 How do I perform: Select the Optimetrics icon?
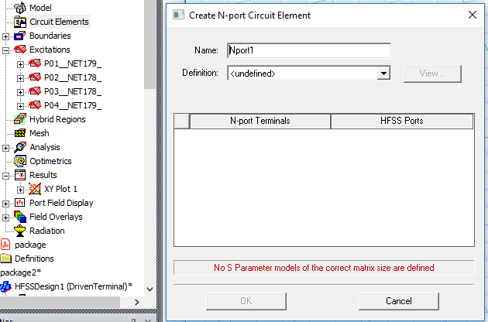(21, 161)
